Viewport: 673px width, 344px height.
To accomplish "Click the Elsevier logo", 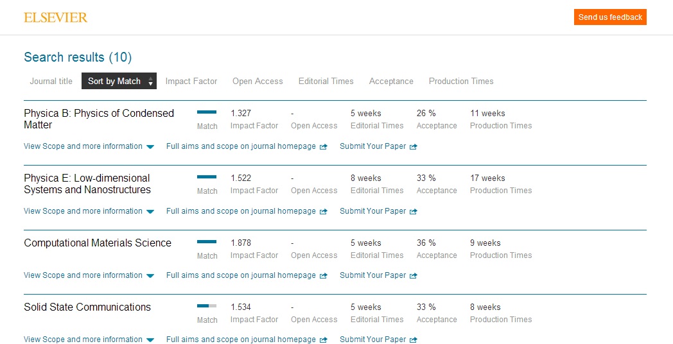I will tap(55, 17).
